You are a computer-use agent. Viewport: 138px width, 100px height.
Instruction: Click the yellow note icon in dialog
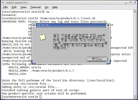tap(43, 37)
